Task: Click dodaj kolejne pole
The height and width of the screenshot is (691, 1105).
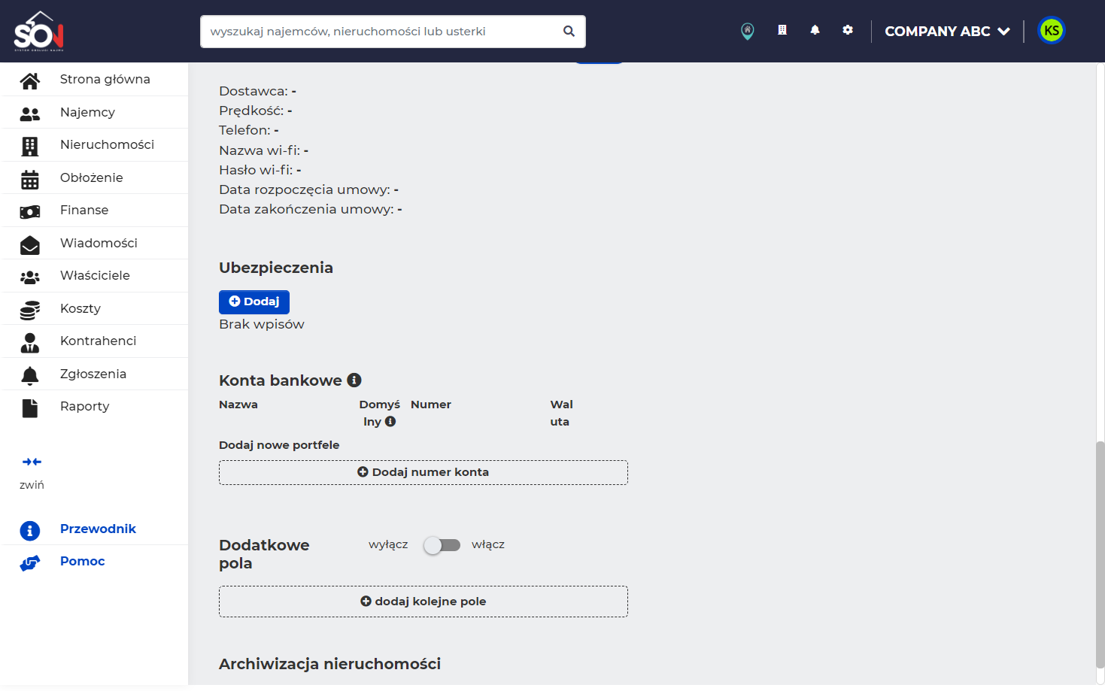Action: pyautogui.click(x=423, y=602)
